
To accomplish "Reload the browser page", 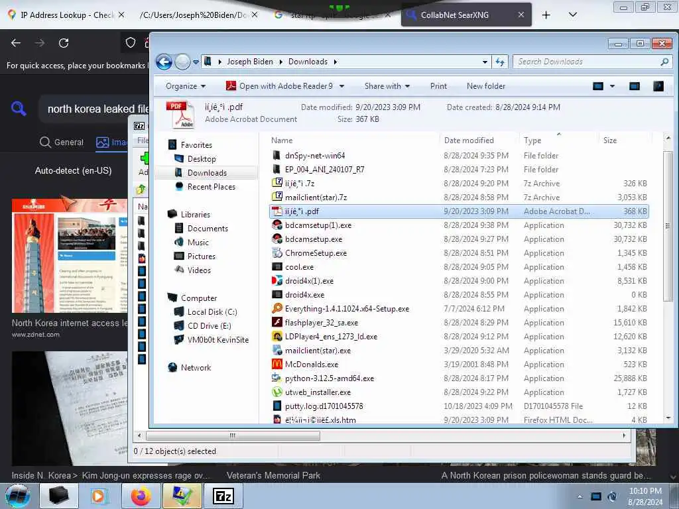I will pyautogui.click(x=64, y=43).
